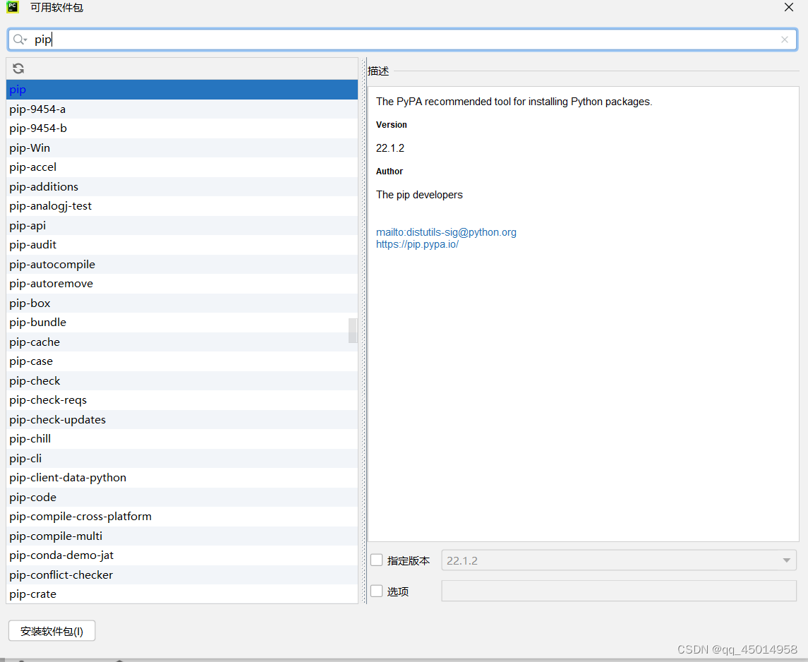Image resolution: width=808 pixels, height=662 pixels.
Task: Select pip-9454-b in the package list
Action: 182,128
